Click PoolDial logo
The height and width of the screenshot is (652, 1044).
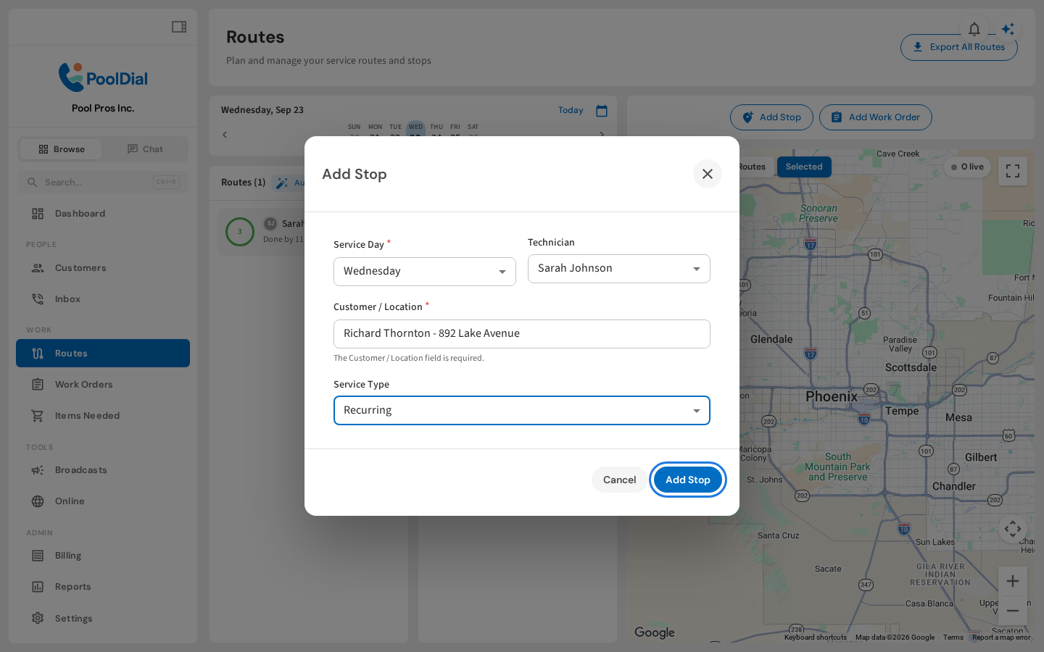[x=103, y=78]
